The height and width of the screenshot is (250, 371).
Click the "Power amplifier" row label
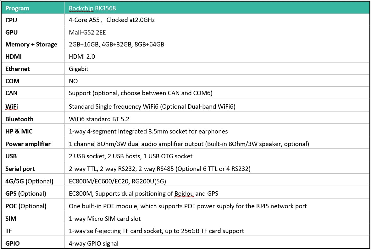point(28,144)
